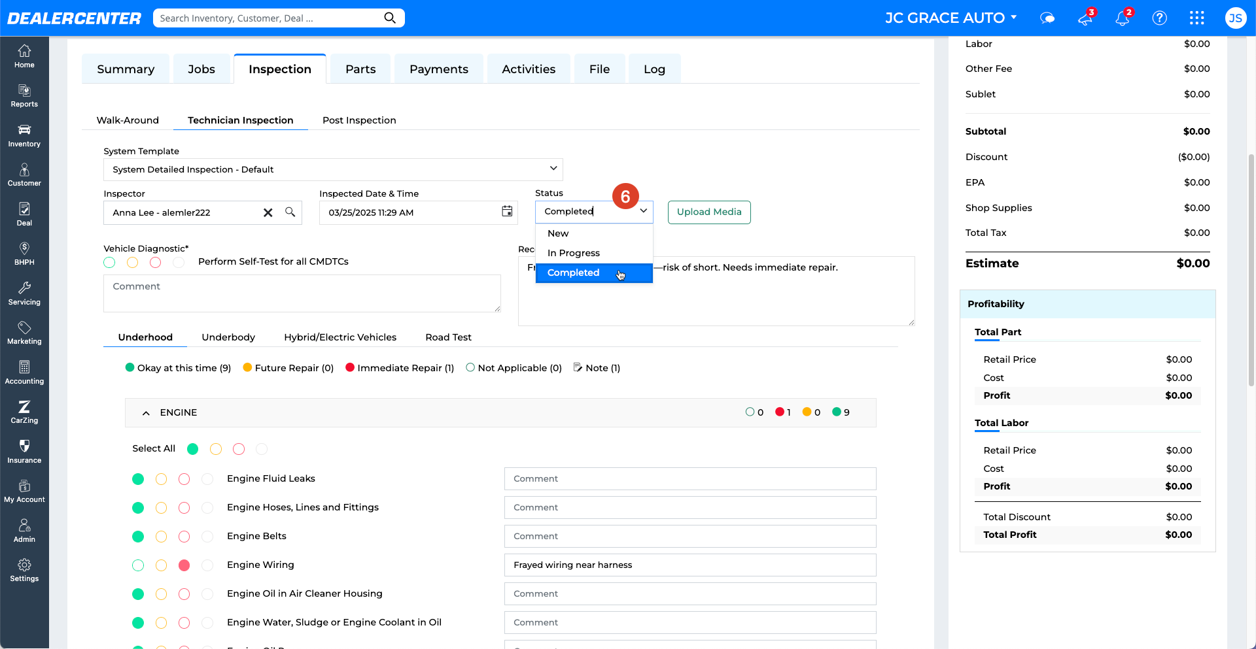Filter by Immediate Repair (1) legend
Screen dimensions: 1256x649
coord(400,368)
